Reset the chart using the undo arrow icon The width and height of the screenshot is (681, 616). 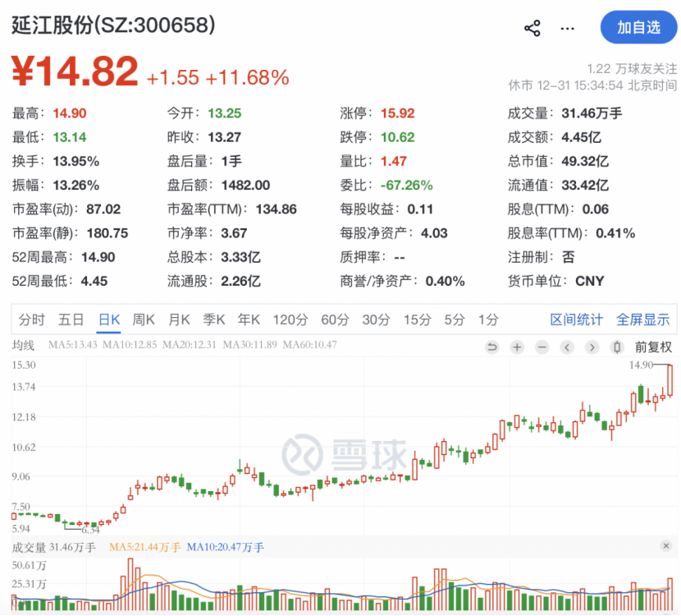click(492, 347)
